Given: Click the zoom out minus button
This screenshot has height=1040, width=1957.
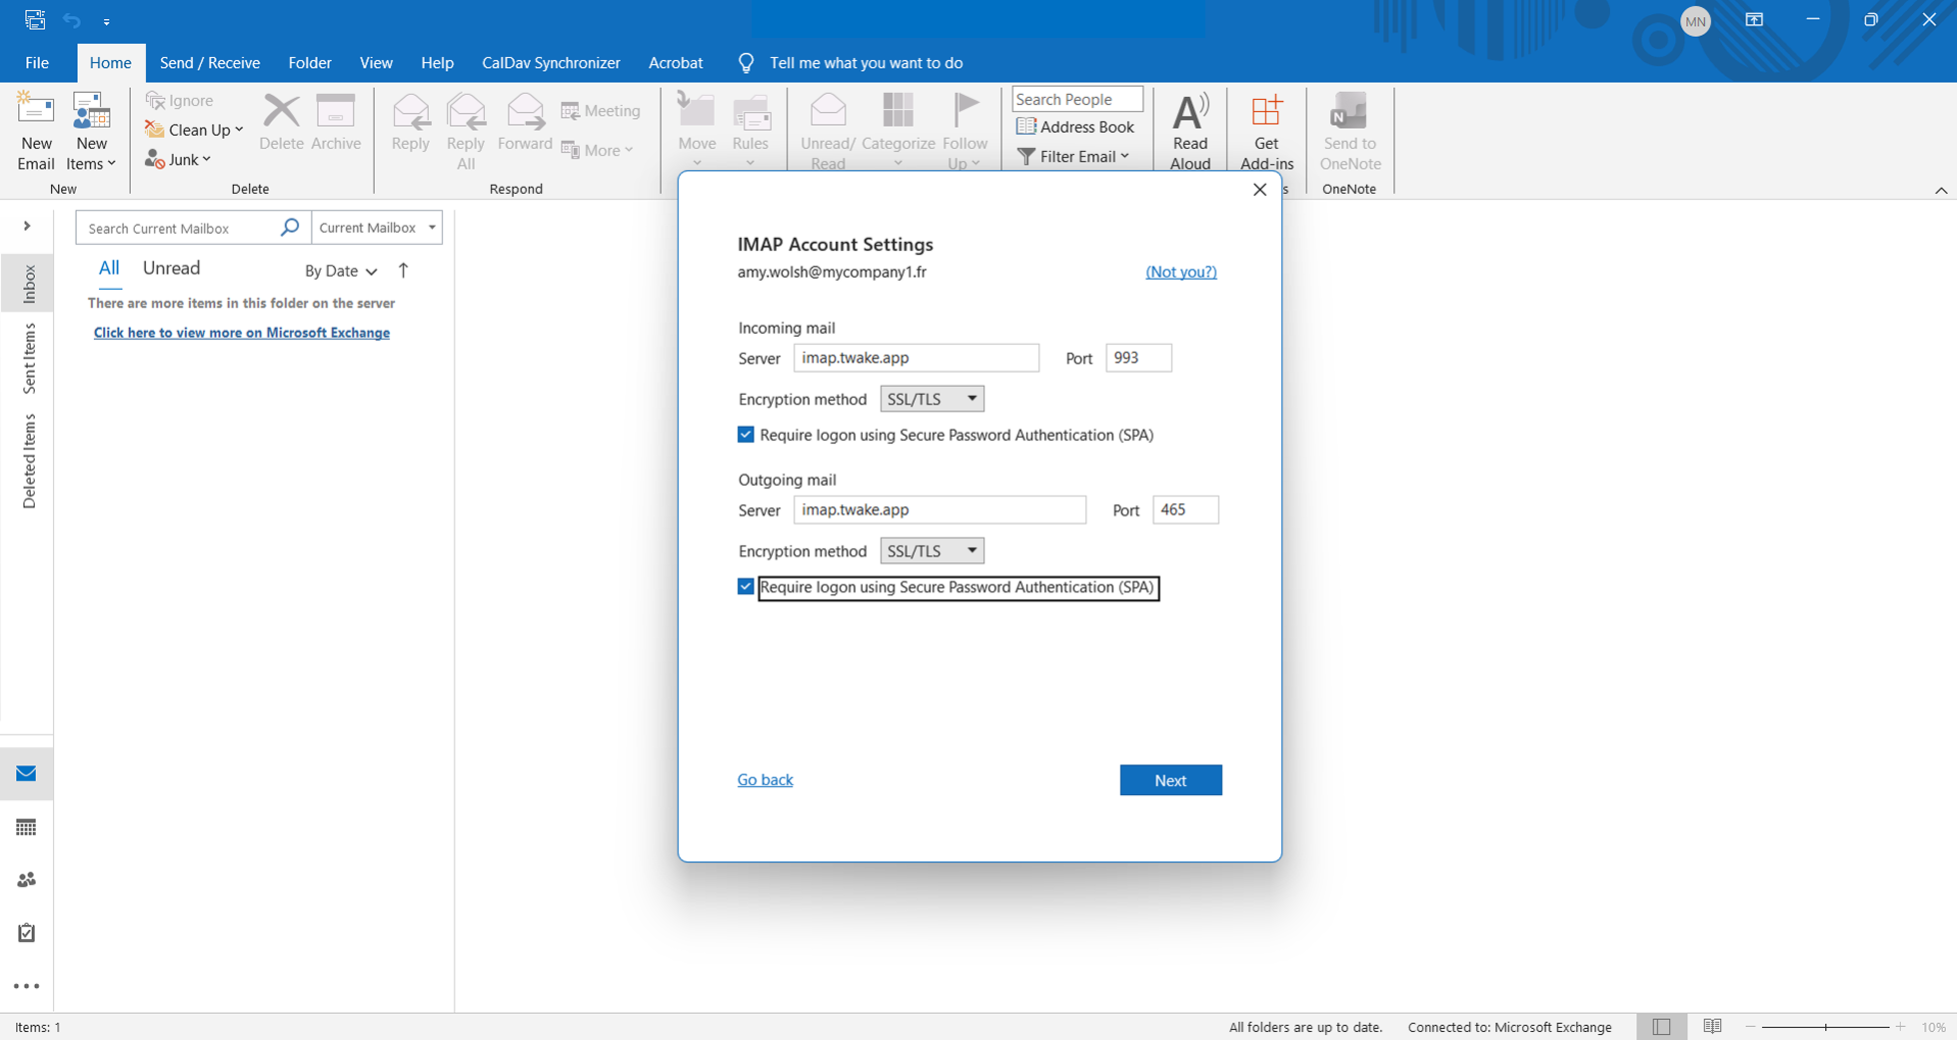Looking at the screenshot, I should tap(1750, 1027).
